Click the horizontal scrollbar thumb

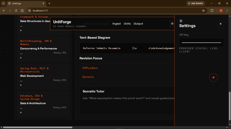click(x=38, y=127)
